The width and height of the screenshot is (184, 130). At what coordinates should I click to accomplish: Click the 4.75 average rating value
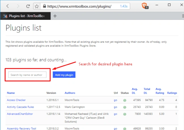(x=162, y=100)
